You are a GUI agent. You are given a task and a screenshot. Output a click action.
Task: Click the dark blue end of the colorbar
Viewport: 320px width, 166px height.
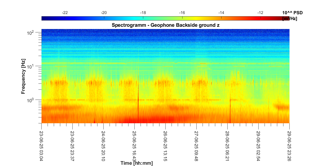(x=43, y=18)
